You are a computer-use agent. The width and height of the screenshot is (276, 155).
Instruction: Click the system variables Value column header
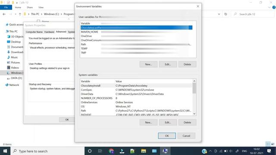point(119,81)
